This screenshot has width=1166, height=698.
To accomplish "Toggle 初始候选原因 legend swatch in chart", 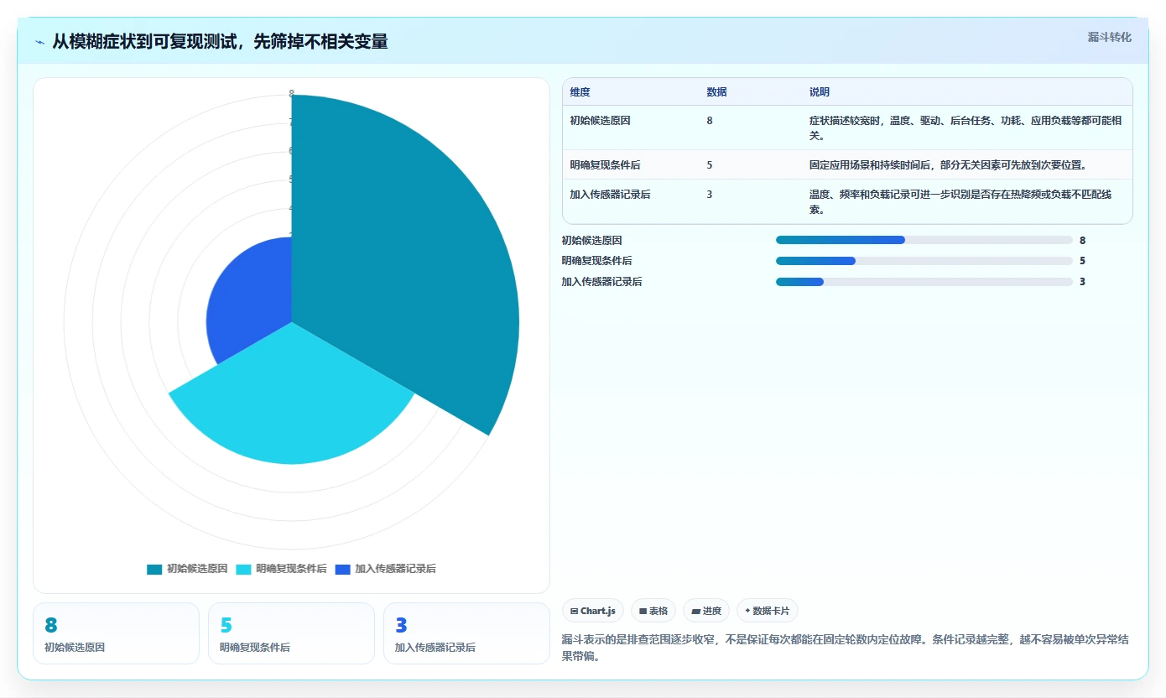I will click(x=154, y=569).
